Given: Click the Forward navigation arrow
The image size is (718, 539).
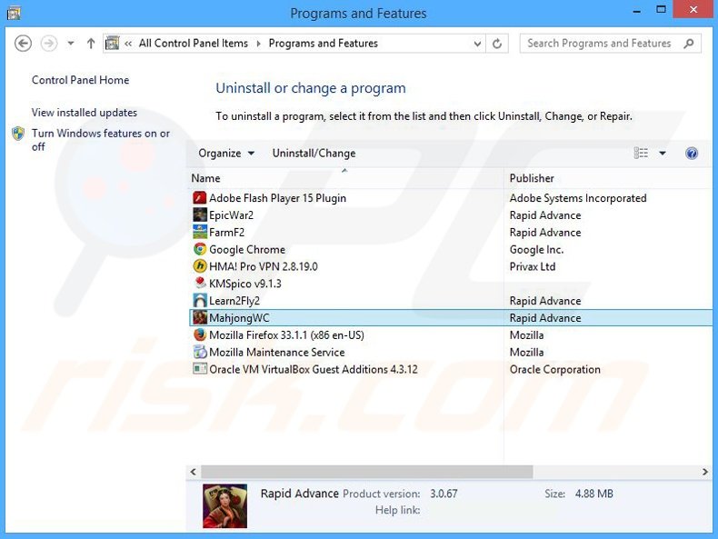Looking at the screenshot, I should tap(49, 44).
